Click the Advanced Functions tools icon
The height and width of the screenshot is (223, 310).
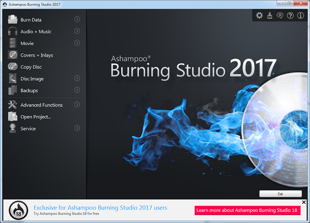coord(13,104)
